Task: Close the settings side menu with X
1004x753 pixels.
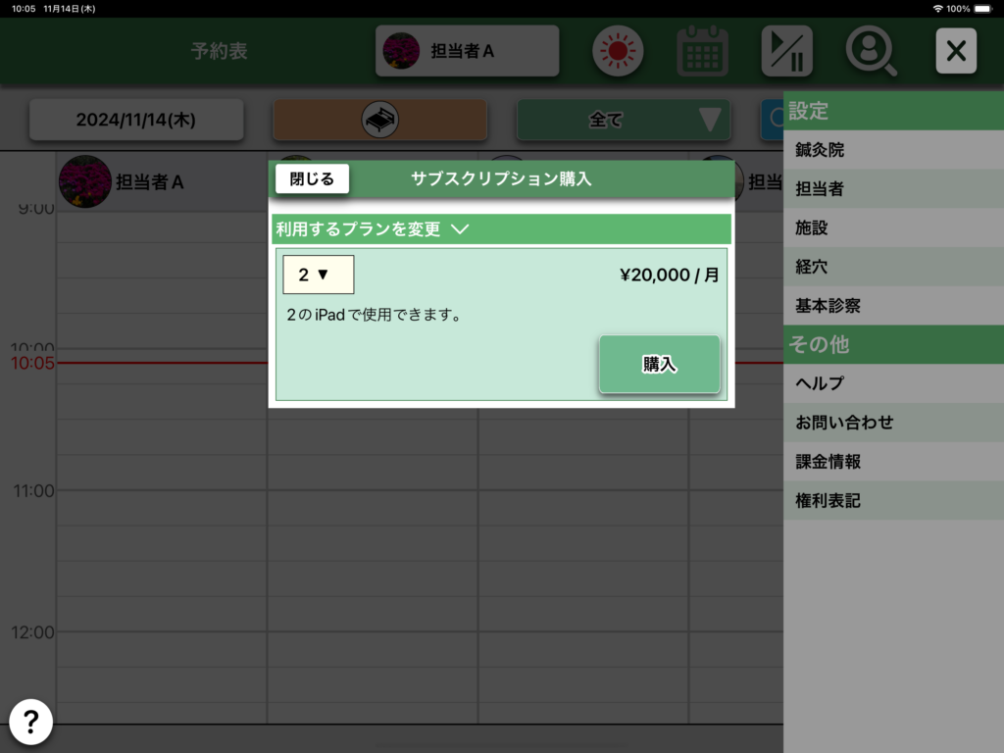Action: pos(956,51)
